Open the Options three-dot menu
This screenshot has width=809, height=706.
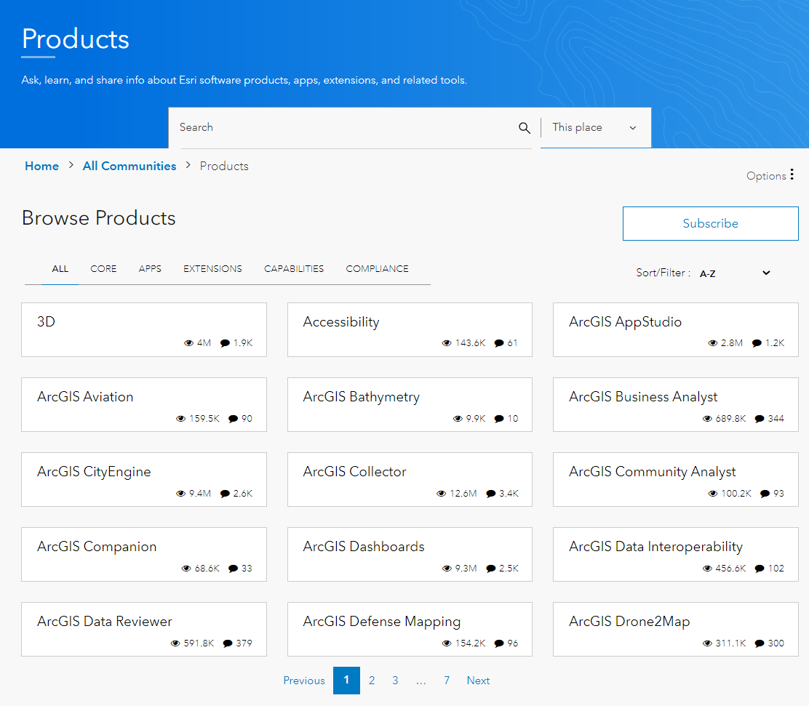792,175
